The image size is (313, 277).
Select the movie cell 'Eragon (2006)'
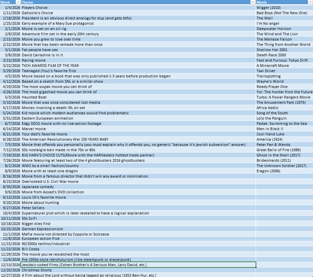[x=284, y=171]
